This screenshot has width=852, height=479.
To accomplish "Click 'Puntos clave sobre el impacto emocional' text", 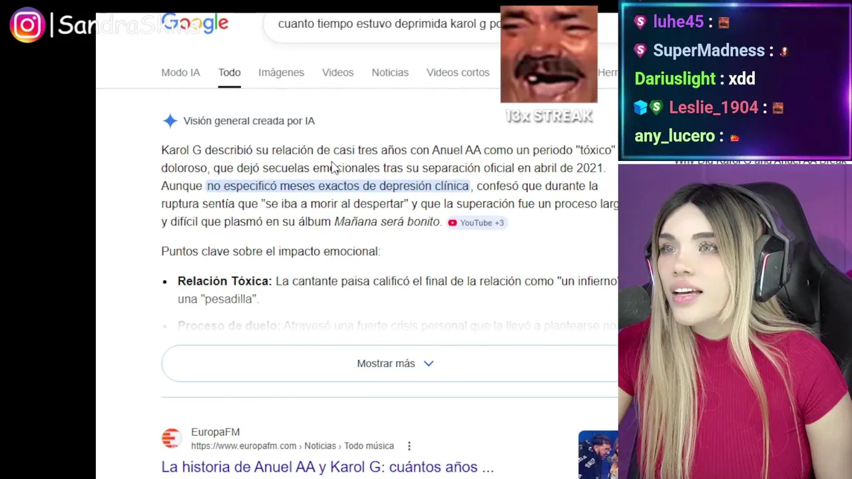I will coord(270,251).
